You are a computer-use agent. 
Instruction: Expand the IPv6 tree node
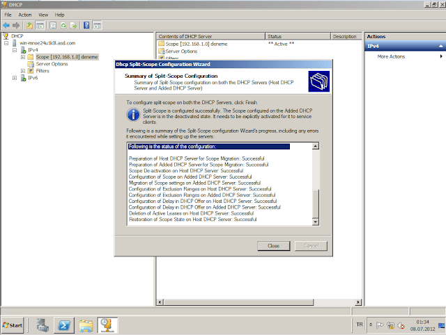pos(15,78)
